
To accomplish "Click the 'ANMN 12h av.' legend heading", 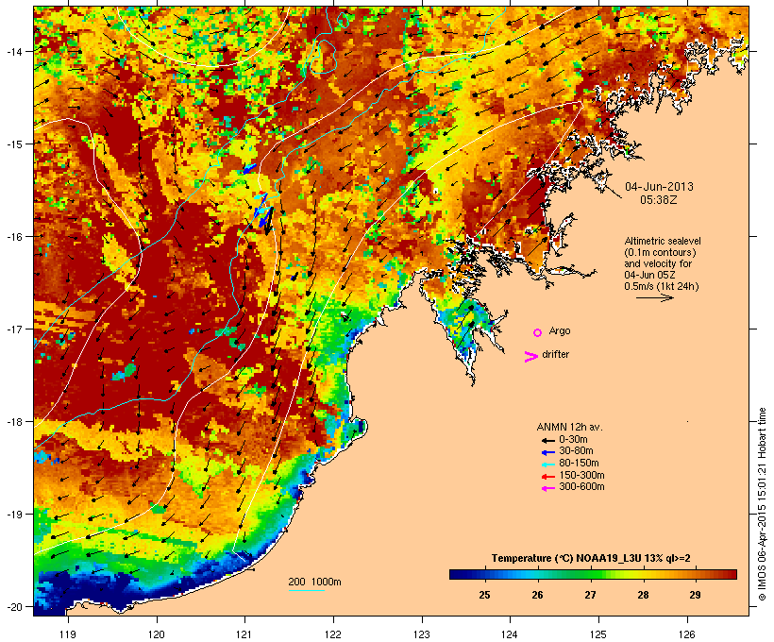I will (x=569, y=427).
